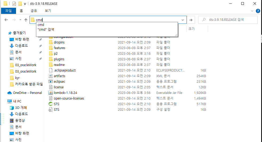Click the Back navigation arrow
The height and width of the screenshot is (142, 262).
(x=6, y=20)
